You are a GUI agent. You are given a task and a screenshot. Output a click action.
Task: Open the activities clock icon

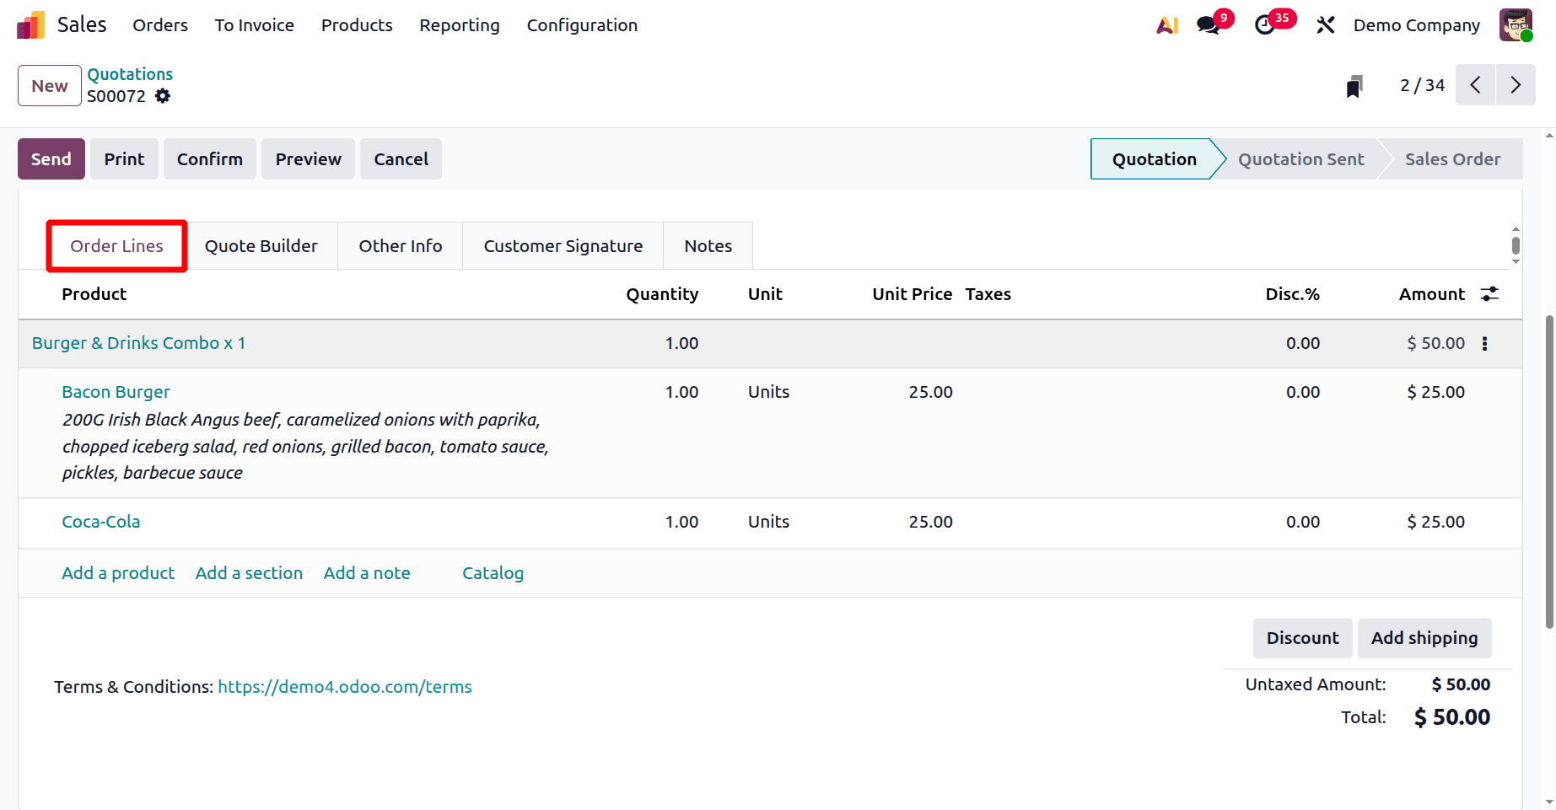tap(1265, 24)
